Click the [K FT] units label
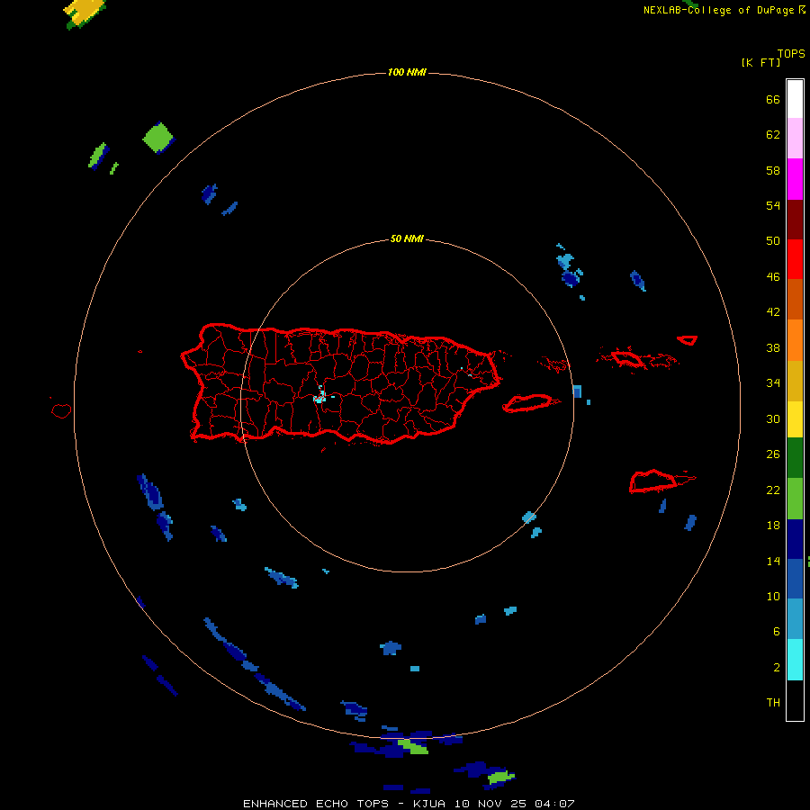810x810 pixels. click(x=760, y=62)
